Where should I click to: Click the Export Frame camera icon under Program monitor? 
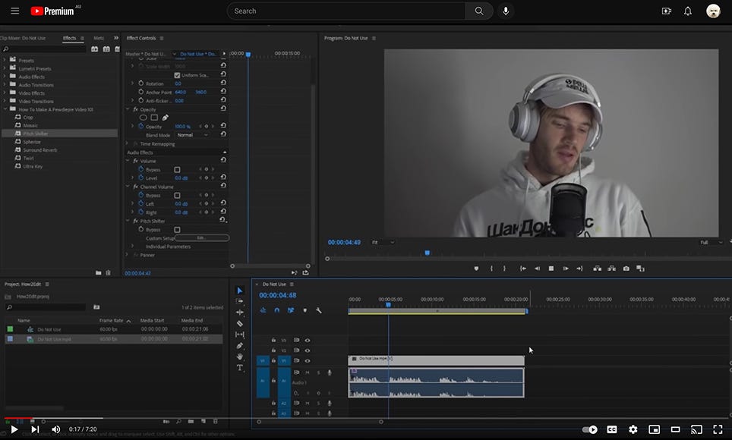[626, 268]
